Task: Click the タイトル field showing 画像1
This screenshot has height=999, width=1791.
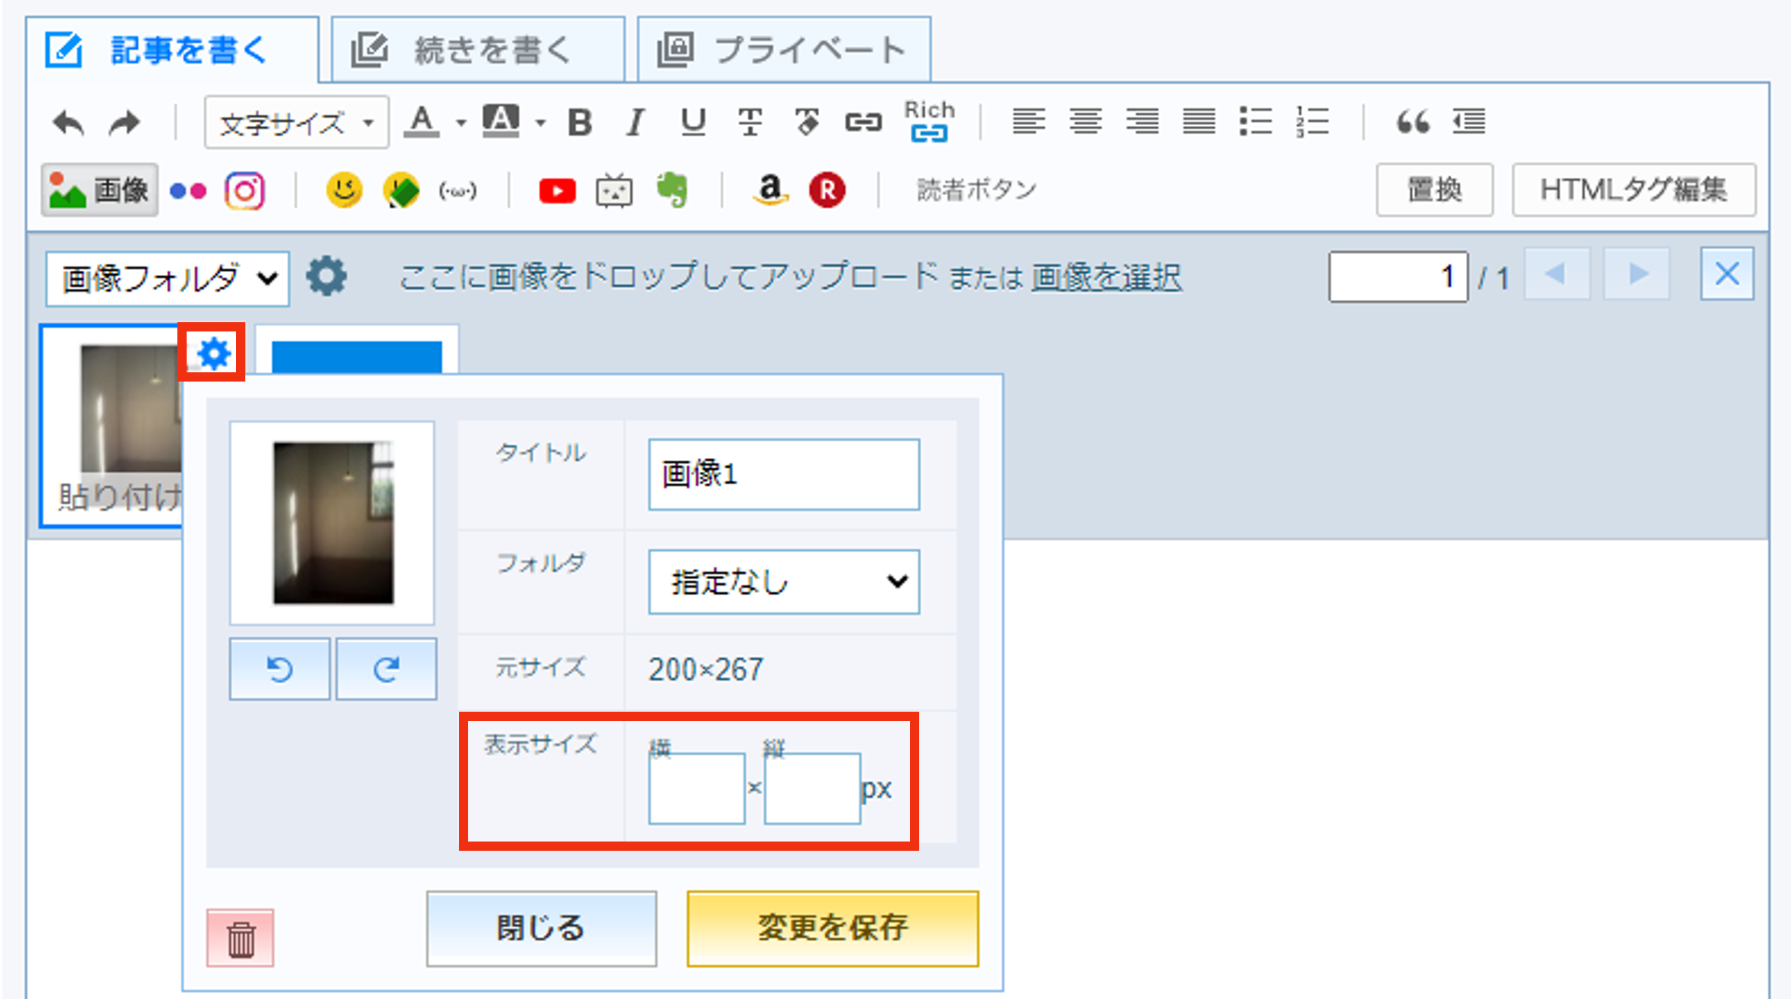Action: (x=783, y=475)
